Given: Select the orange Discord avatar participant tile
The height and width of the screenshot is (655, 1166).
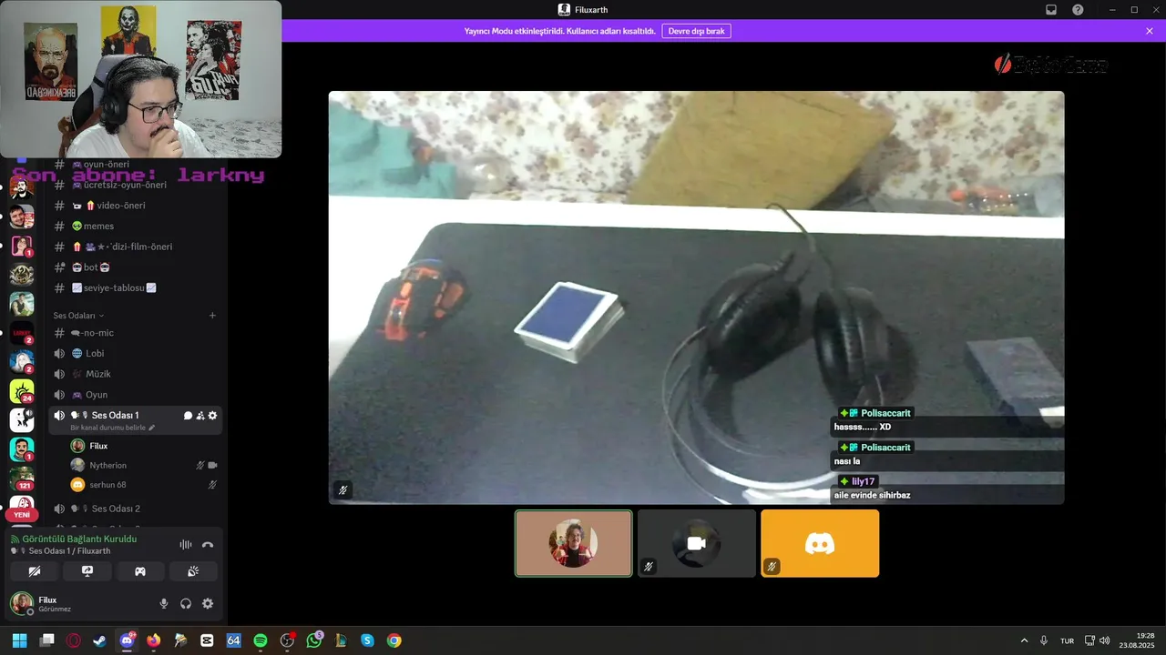Looking at the screenshot, I should click(820, 543).
